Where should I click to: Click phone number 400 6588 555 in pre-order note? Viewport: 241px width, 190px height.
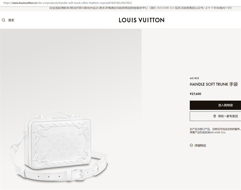coord(217,132)
